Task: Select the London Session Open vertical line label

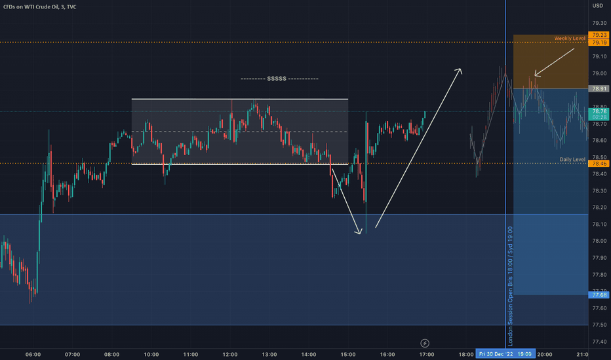Action: point(510,286)
